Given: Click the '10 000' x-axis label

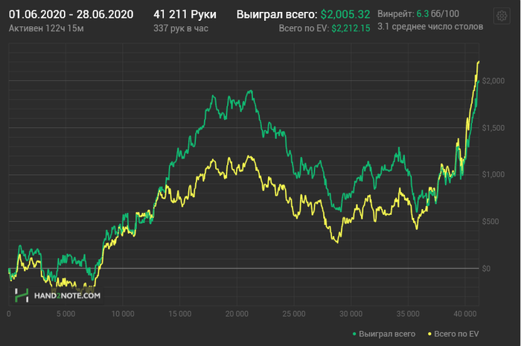Looking at the screenshot, I should (123, 314).
